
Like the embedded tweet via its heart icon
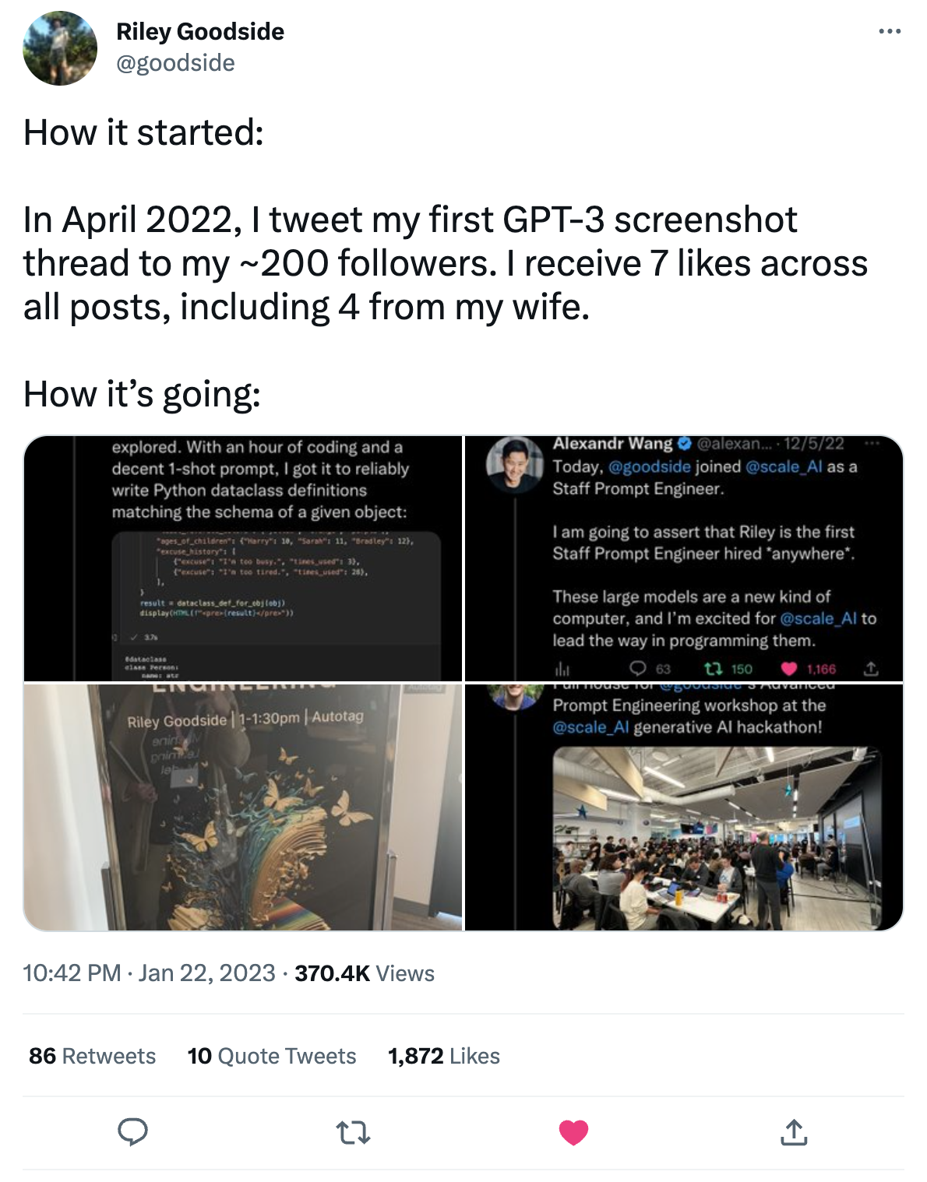pyautogui.click(x=790, y=668)
